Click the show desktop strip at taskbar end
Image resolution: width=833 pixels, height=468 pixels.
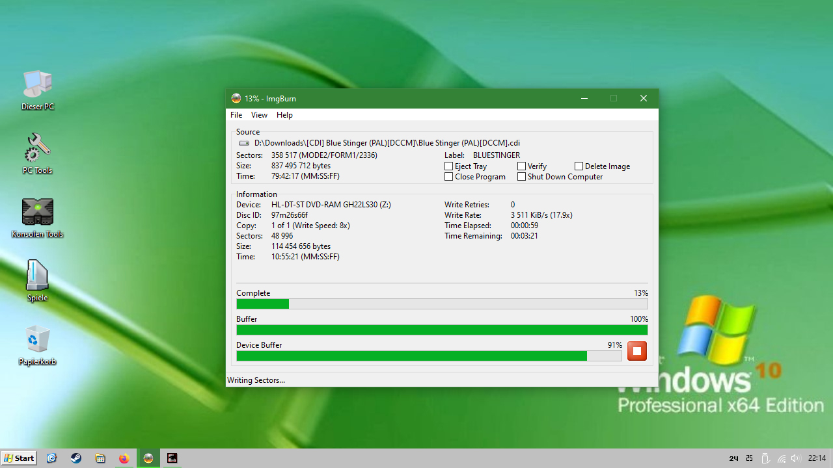831,458
